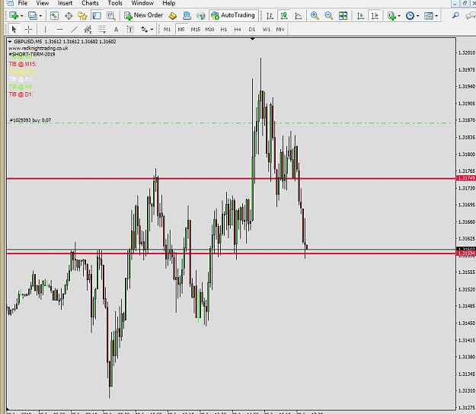Image resolution: width=476 pixels, height=414 pixels.
Task: Open the Tools menu
Action: [x=115, y=3]
